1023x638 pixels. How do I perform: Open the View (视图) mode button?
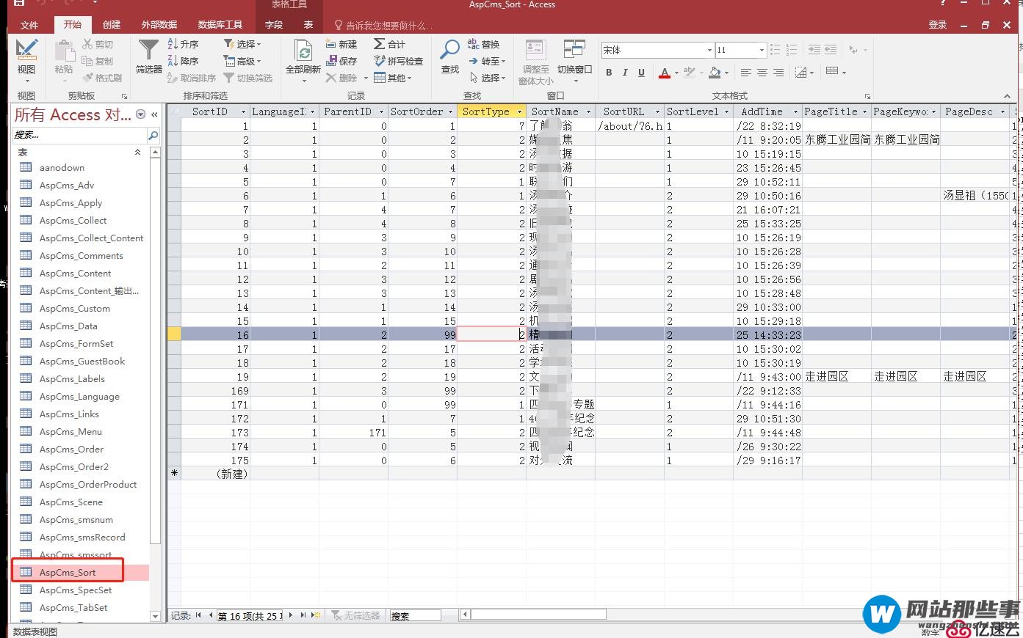coord(26,59)
